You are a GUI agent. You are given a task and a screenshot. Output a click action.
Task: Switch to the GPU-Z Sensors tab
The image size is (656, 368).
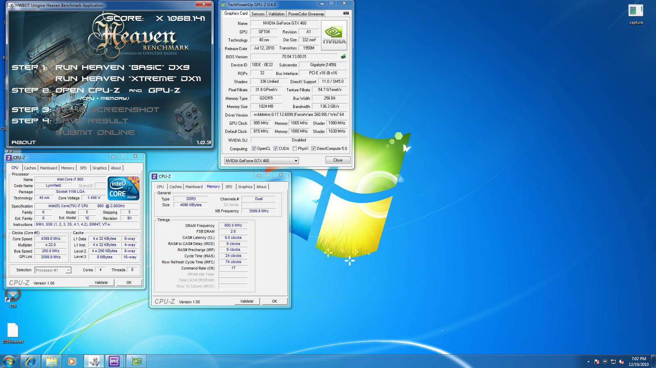[x=258, y=14]
